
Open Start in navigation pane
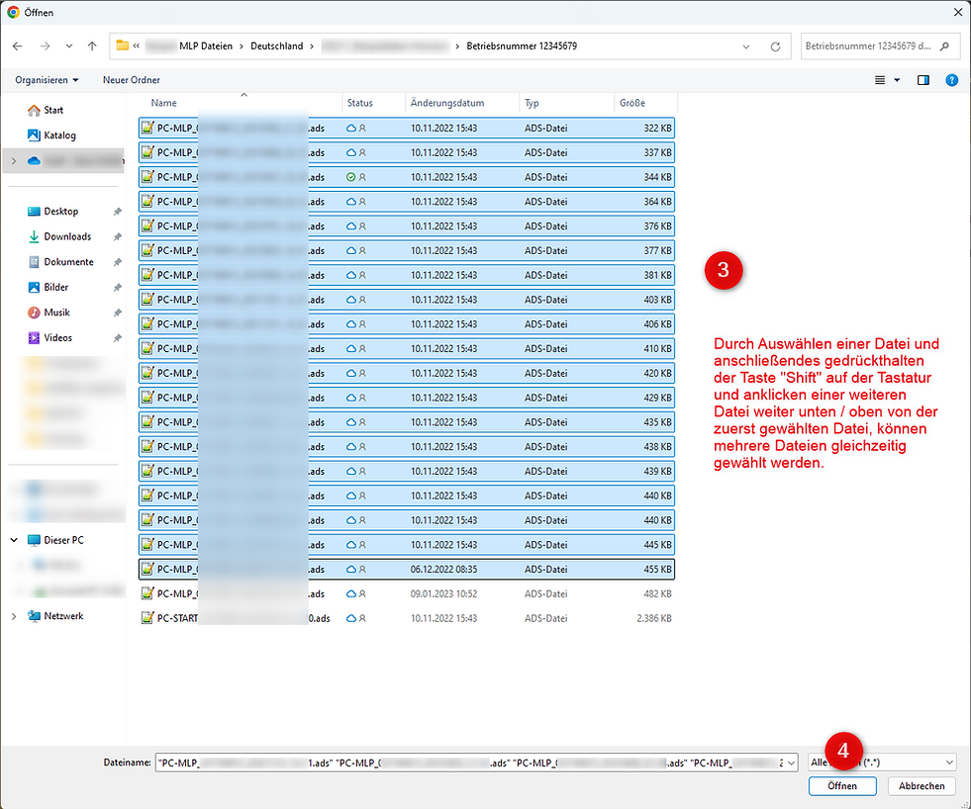tap(46, 110)
